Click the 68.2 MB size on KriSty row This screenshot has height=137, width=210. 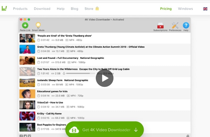pos(60,118)
